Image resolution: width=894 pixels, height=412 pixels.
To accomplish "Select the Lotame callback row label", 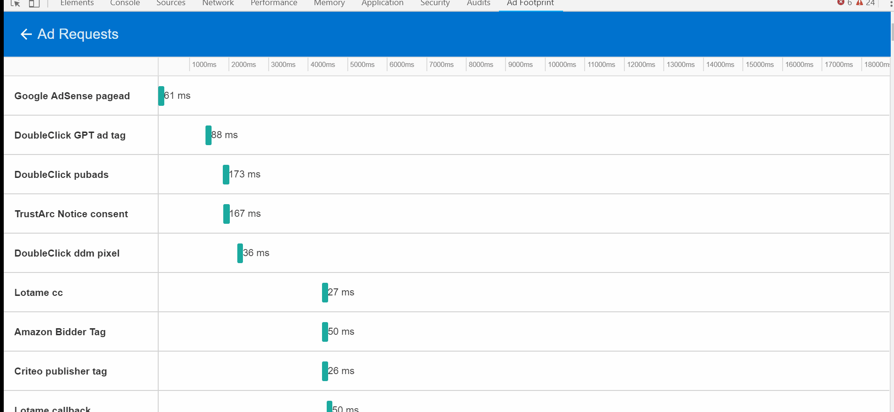I will pyautogui.click(x=52, y=409).
